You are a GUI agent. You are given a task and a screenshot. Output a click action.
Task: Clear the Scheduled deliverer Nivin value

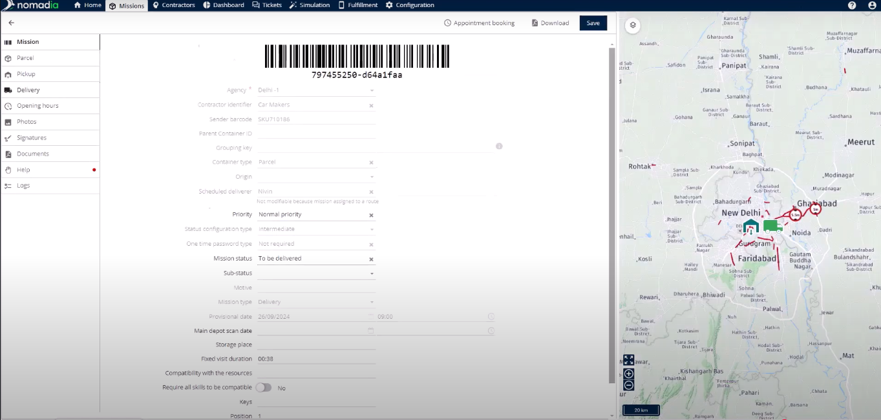(x=371, y=192)
